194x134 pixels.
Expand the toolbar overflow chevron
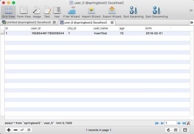(x=191, y=10)
